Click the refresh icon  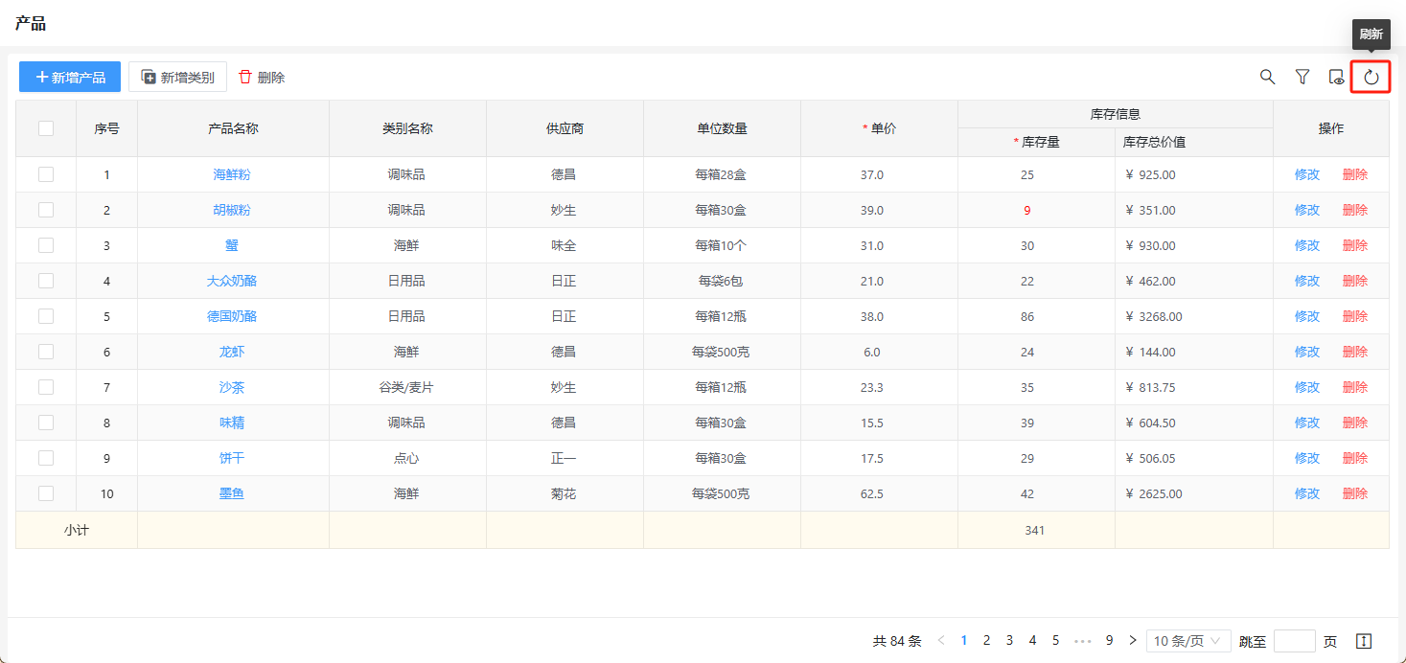click(x=1371, y=77)
